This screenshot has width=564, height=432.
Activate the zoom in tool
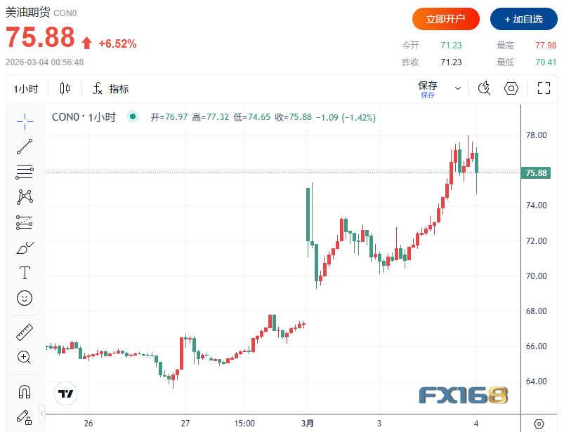(x=25, y=358)
